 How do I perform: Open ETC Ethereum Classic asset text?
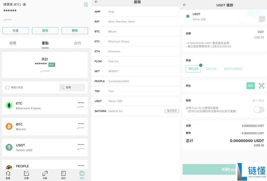[x=29, y=106]
